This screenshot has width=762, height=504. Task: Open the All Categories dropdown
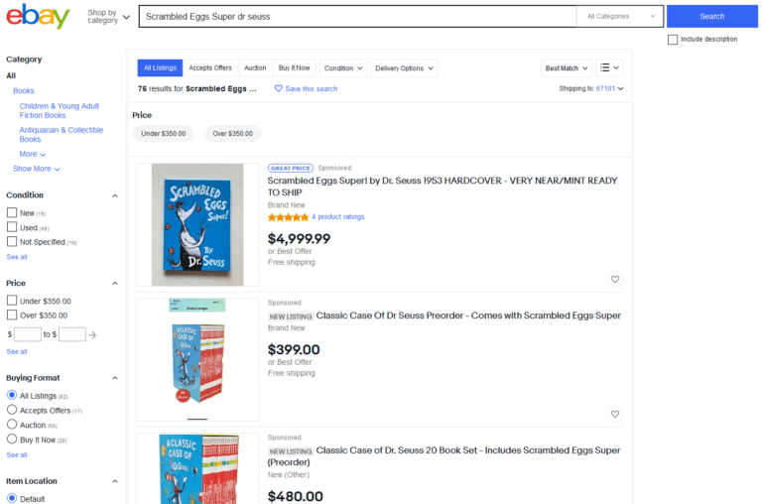point(620,17)
